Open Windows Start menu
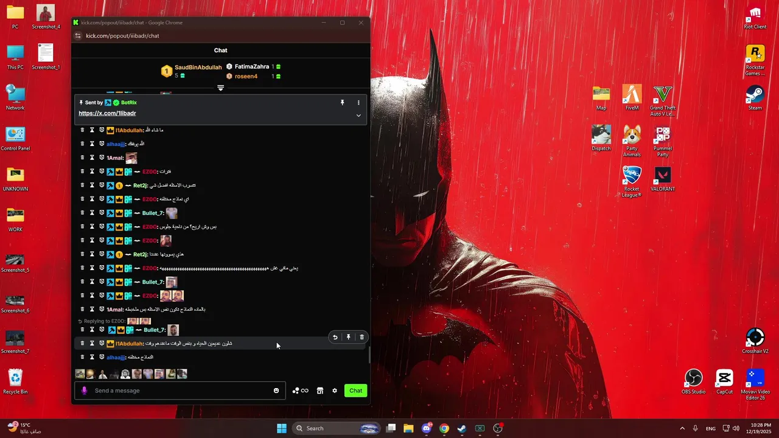 coord(282,428)
